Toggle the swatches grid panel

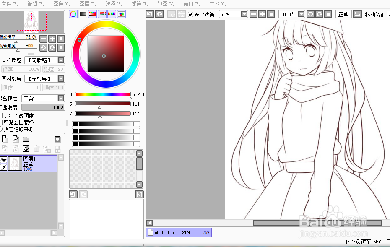[112, 14]
